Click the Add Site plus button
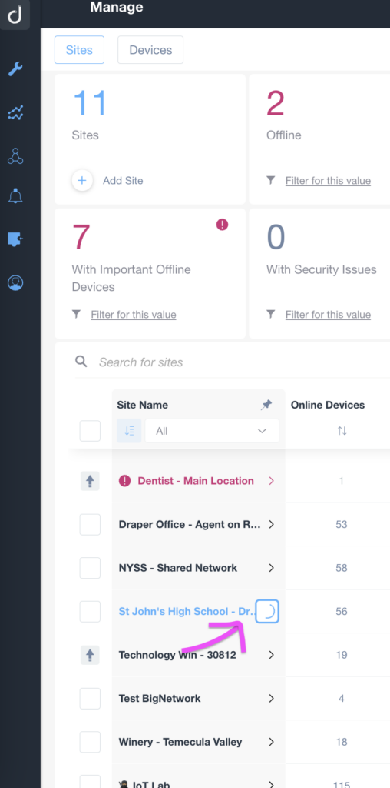Viewport: 390px width, 788px height. pos(82,180)
